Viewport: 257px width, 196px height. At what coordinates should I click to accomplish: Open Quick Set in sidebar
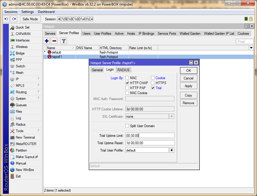tap(22, 27)
